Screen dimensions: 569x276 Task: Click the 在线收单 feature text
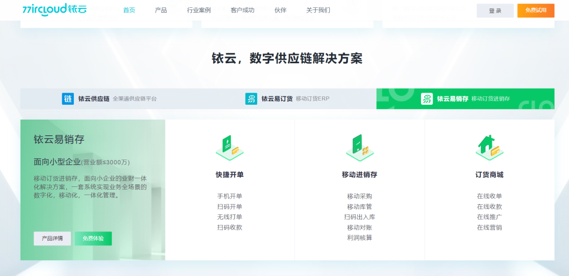(489, 196)
